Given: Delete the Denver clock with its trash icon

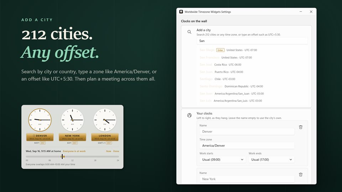Looking at the screenshot, I should pyautogui.click(x=301, y=127).
